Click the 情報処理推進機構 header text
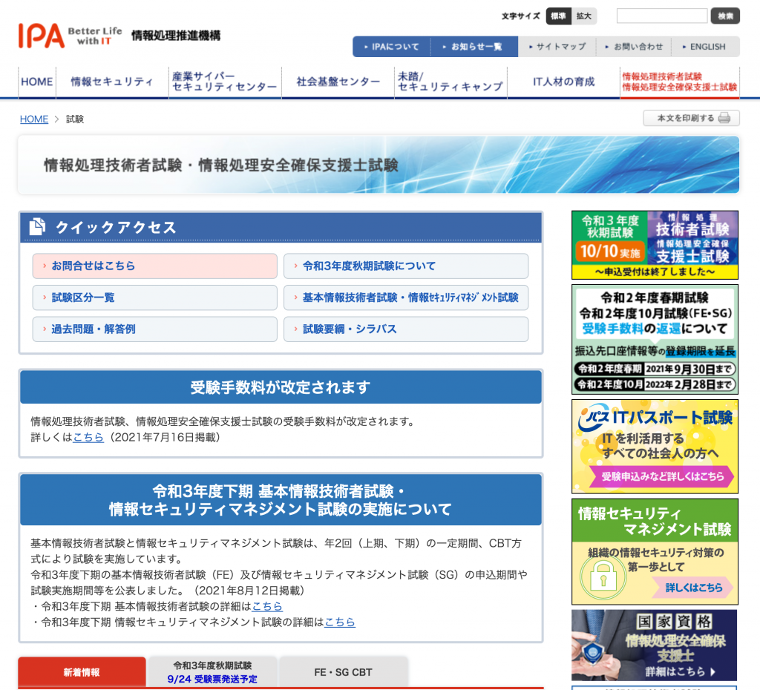This screenshot has height=690, width=760. coord(176,36)
